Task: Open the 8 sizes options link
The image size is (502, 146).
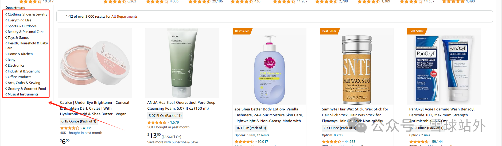Action: pyautogui.click(x=338, y=135)
